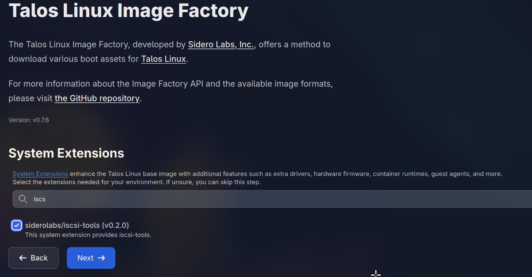Screen dimensions: 532x277
Task: Uncheck the siderolabs/iscsi-tools (v0.2.0) extension
Action: click(x=16, y=225)
